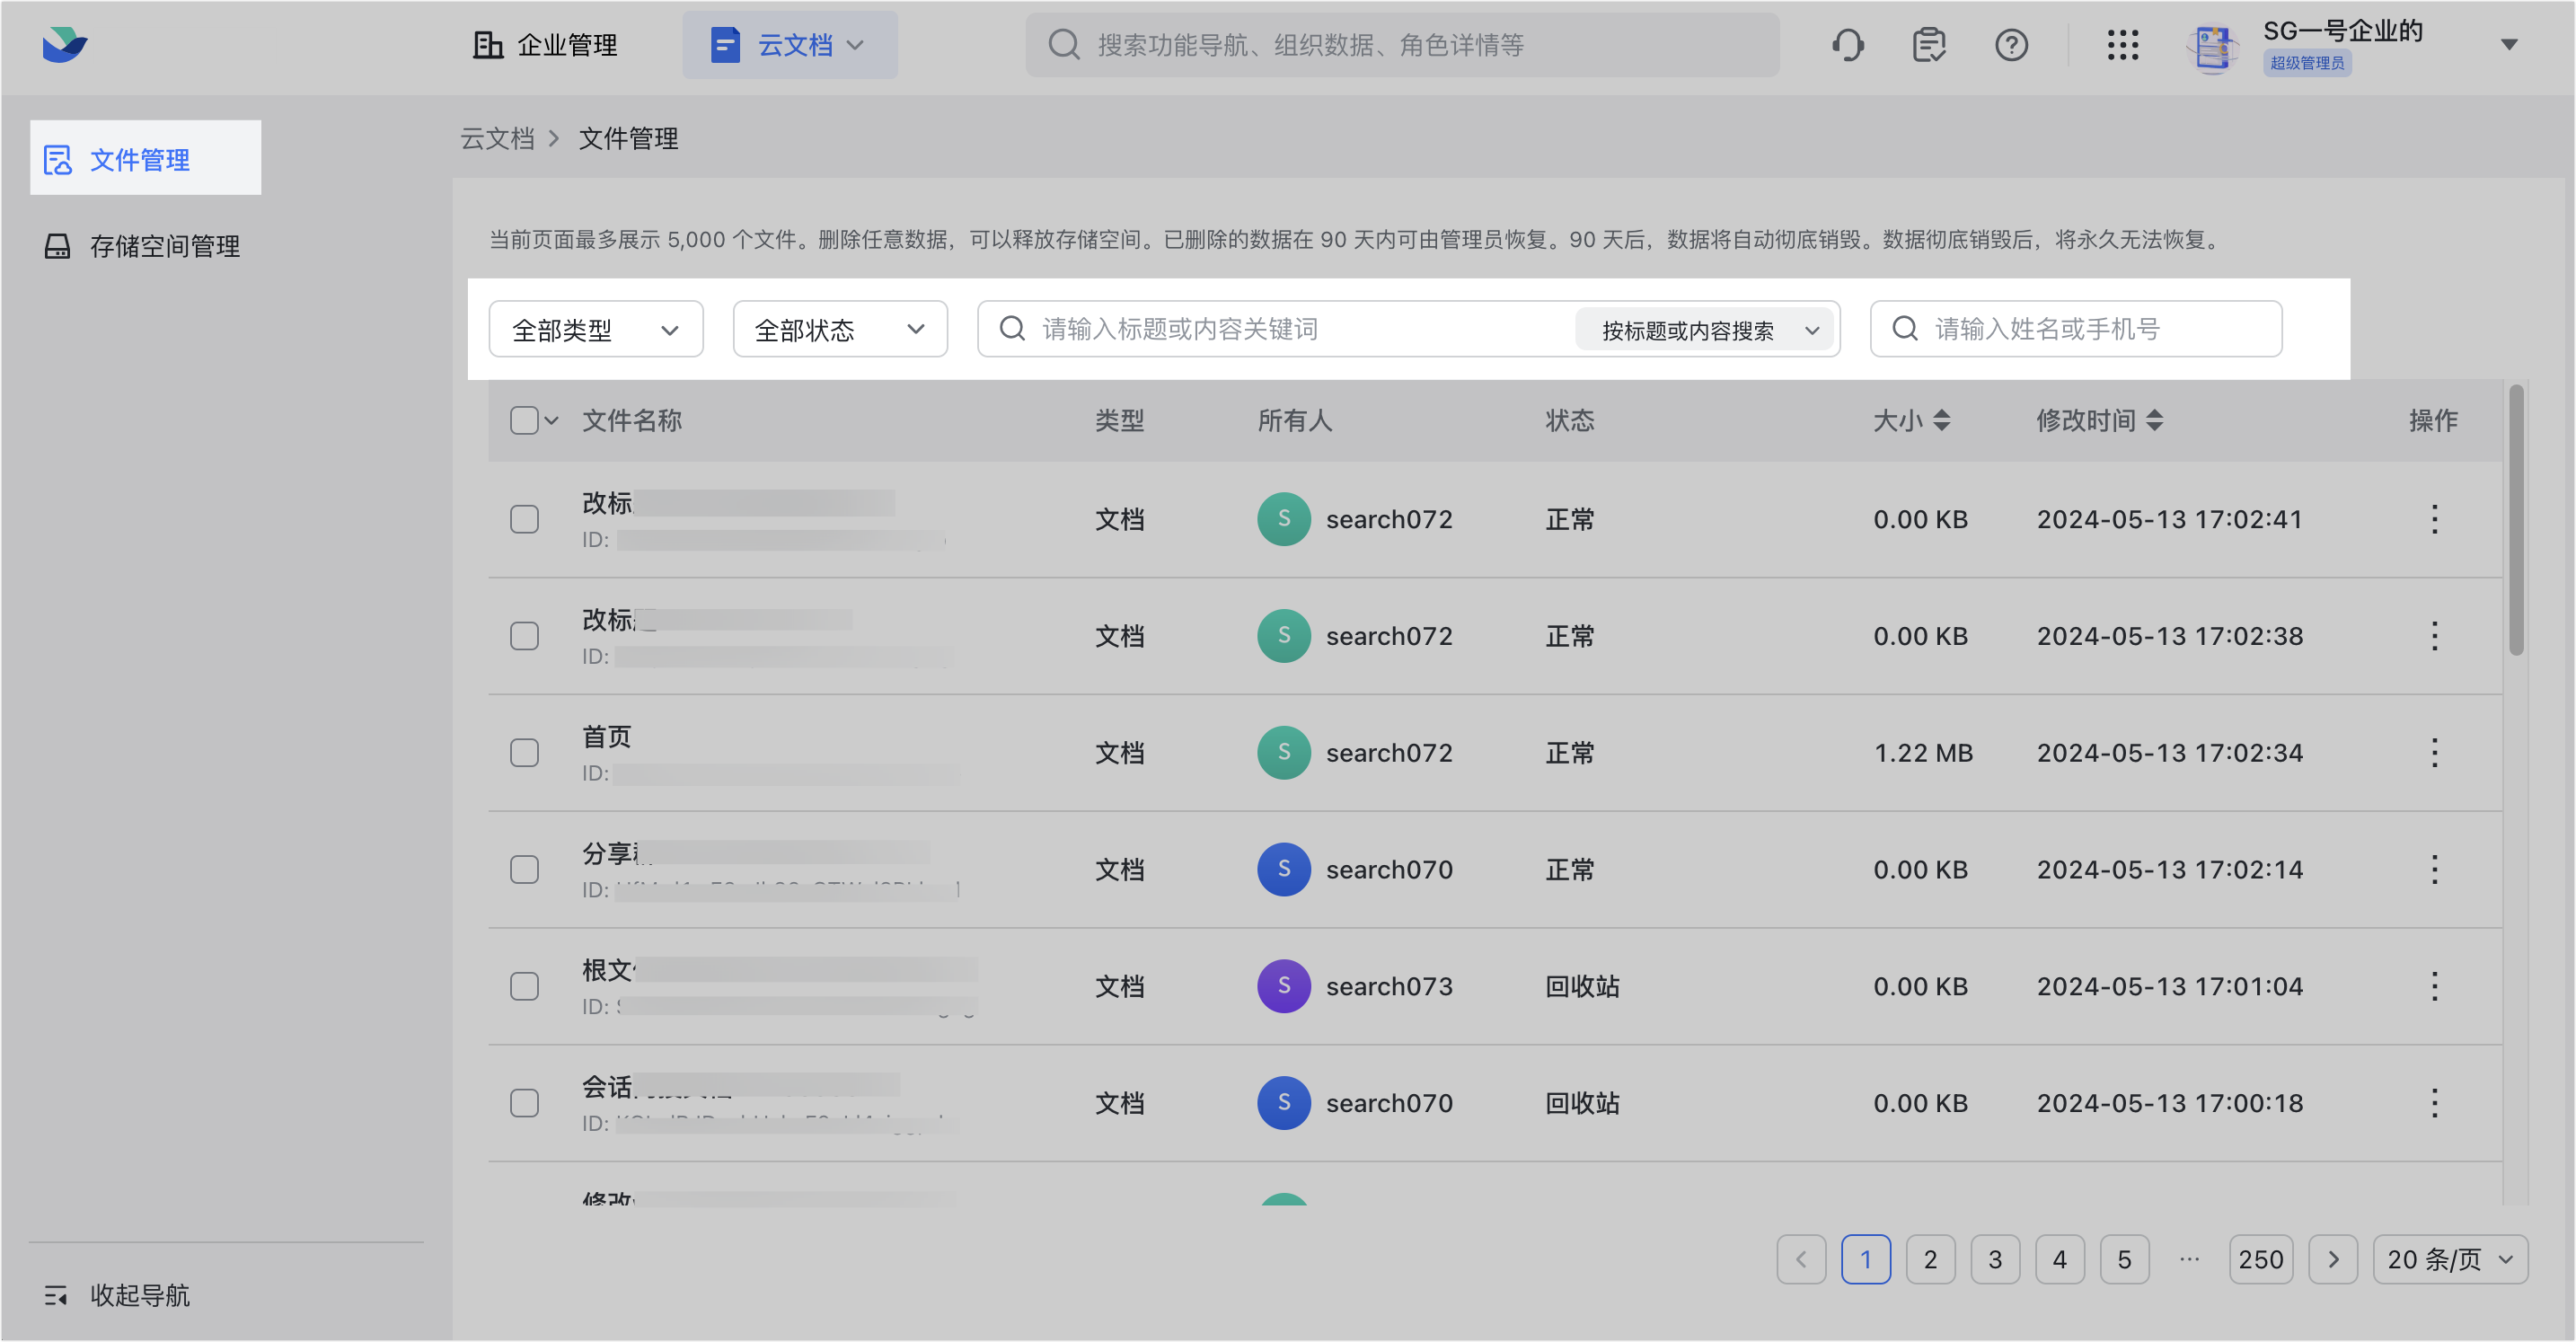The image size is (2576, 1342).
Task: Click the 首页 file name
Action: [607, 737]
